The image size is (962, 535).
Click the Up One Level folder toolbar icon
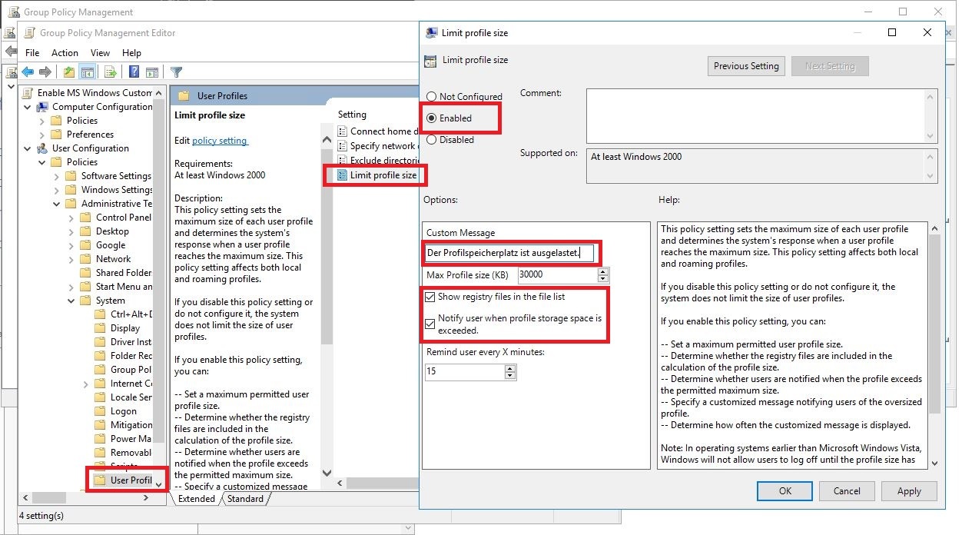click(x=69, y=72)
